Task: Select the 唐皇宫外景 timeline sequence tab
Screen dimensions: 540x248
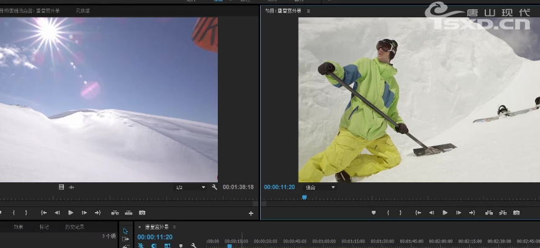Action: pos(156,227)
